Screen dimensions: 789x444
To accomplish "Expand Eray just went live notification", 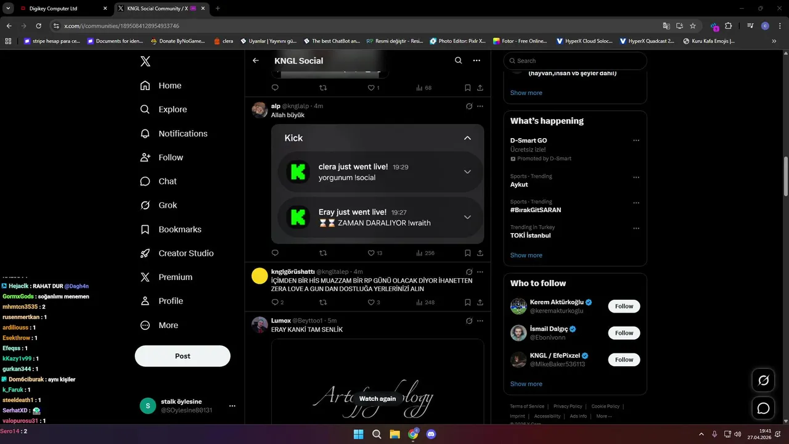I will (467, 217).
